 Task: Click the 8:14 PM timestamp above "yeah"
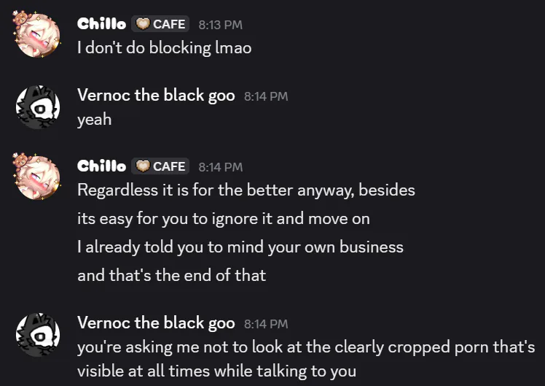266,96
